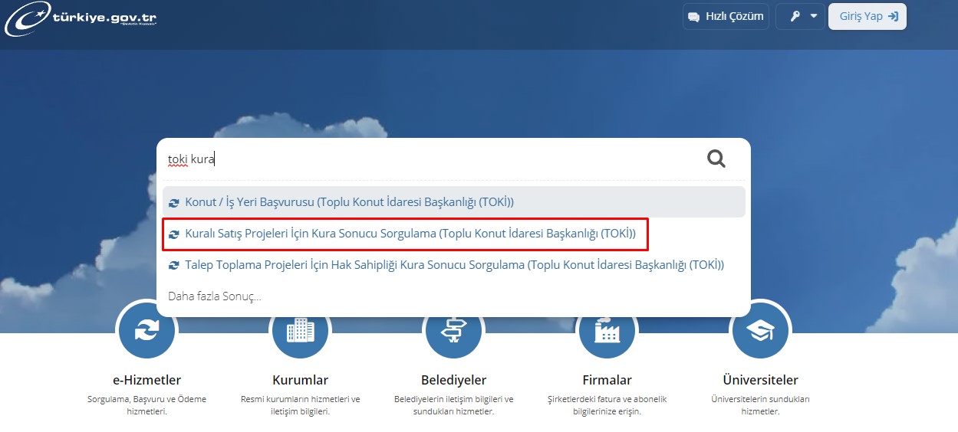This screenshot has width=958, height=432.
Task: Open the Belediyeler signpost icon
Action: click(453, 331)
